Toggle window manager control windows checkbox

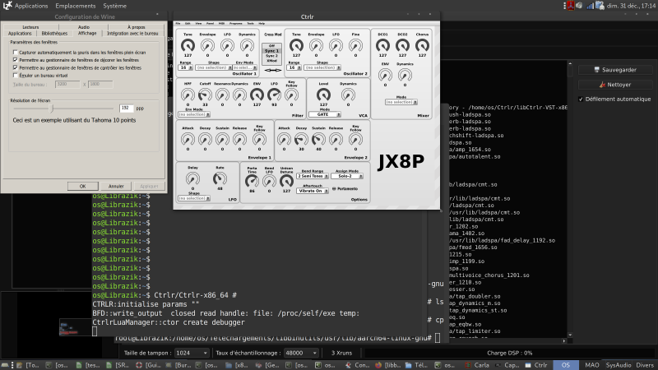click(16, 67)
